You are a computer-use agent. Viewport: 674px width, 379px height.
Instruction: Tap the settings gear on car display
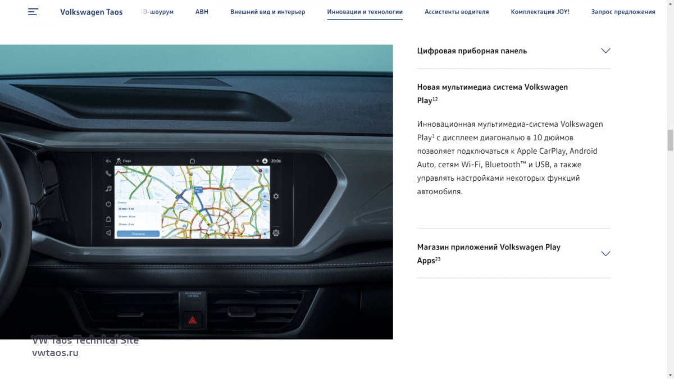coord(276,233)
